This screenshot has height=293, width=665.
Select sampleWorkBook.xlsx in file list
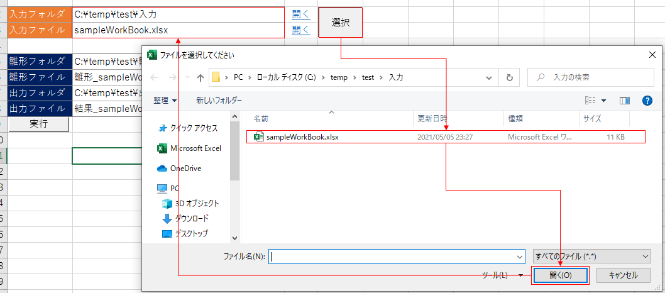tap(446, 137)
